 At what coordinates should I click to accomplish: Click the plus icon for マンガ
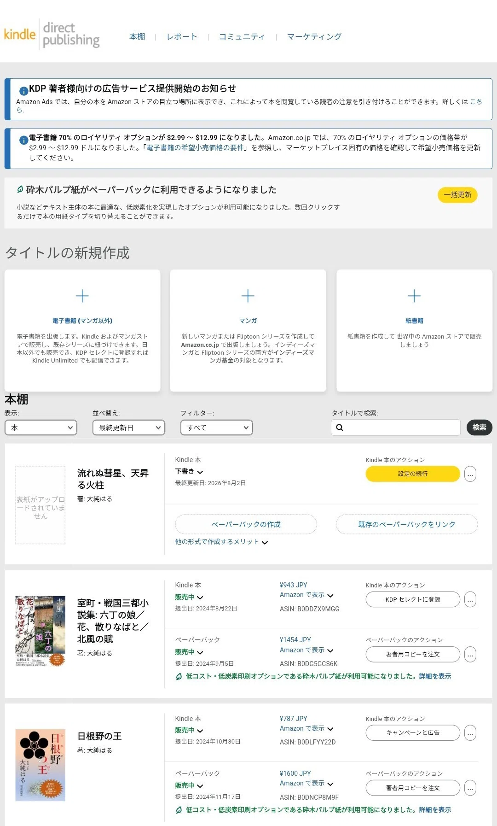pyautogui.click(x=248, y=296)
